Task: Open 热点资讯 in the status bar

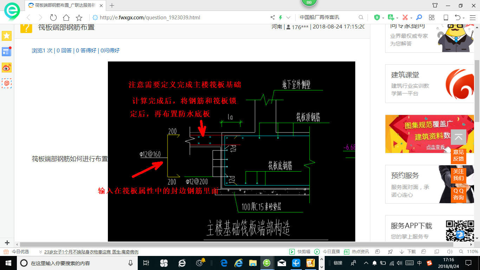Action: (357, 252)
